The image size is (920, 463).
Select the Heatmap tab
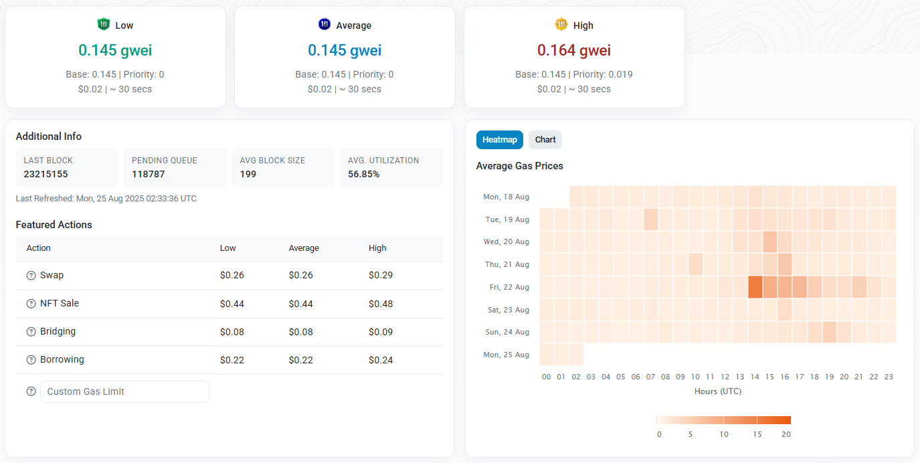[x=499, y=139]
